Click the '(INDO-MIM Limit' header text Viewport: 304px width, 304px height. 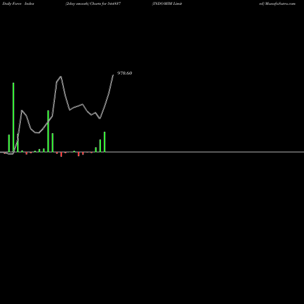[167, 4]
